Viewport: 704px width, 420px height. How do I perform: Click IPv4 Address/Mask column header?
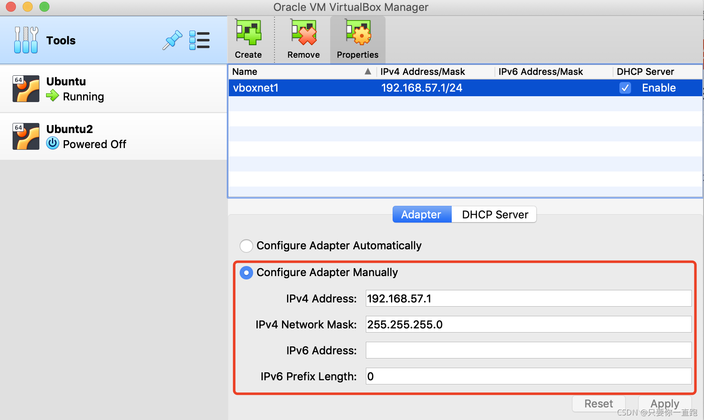pyautogui.click(x=435, y=72)
